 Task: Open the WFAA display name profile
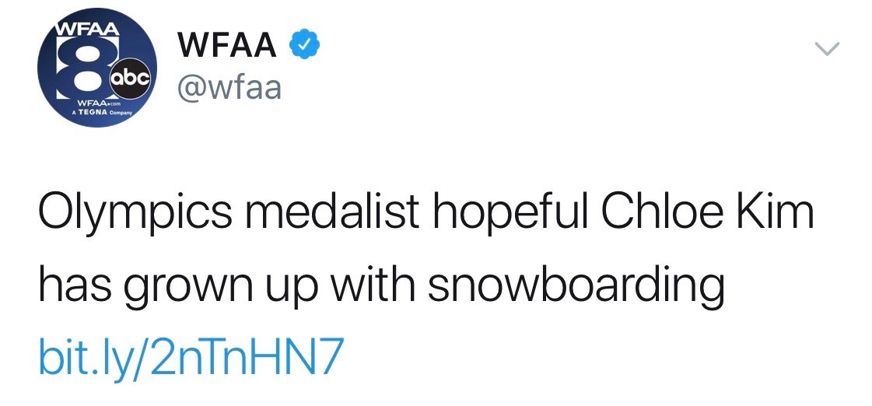point(227,47)
